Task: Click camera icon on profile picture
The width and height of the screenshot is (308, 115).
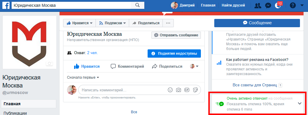Action: (x=49, y=63)
